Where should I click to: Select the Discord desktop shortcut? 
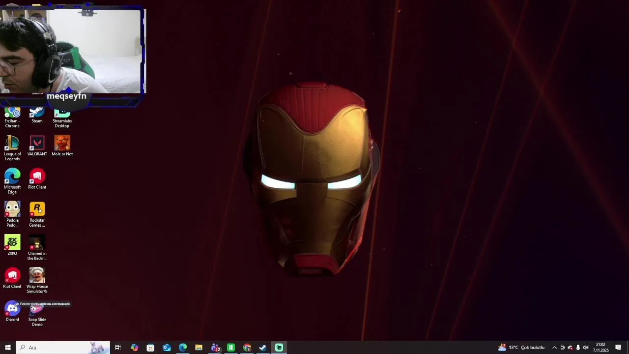(12, 312)
